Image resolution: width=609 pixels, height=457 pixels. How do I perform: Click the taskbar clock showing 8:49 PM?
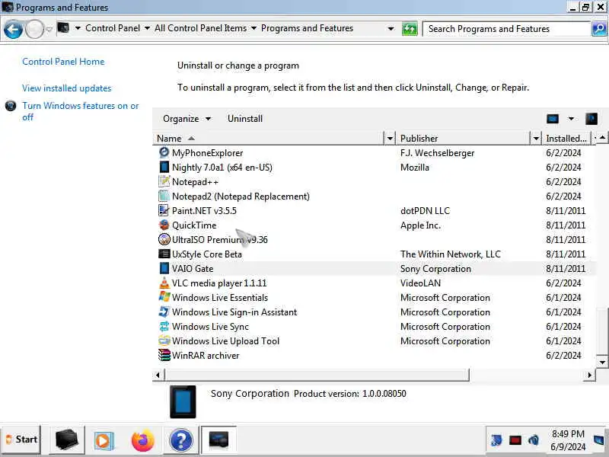[x=568, y=440]
